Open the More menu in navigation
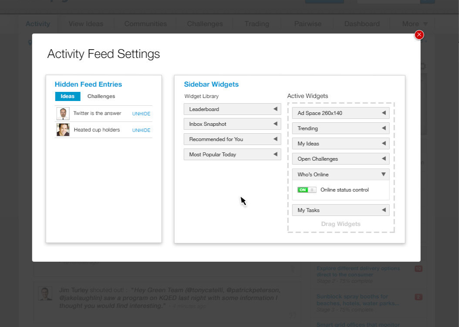This screenshot has height=327, width=459. [x=415, y=24]
